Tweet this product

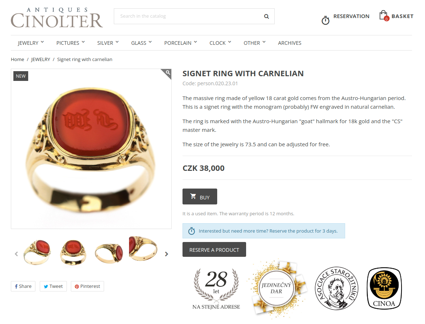(x=53, y=286)
